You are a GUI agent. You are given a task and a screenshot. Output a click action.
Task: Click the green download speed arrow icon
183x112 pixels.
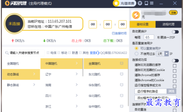tap(44, 41)
